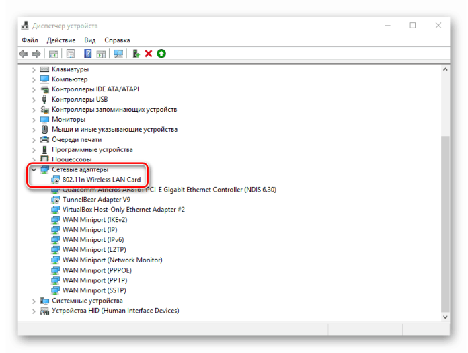The height and width of the screenshot is (353, 468).
Task: Open the Файл menu
Action: click(30, 40)
